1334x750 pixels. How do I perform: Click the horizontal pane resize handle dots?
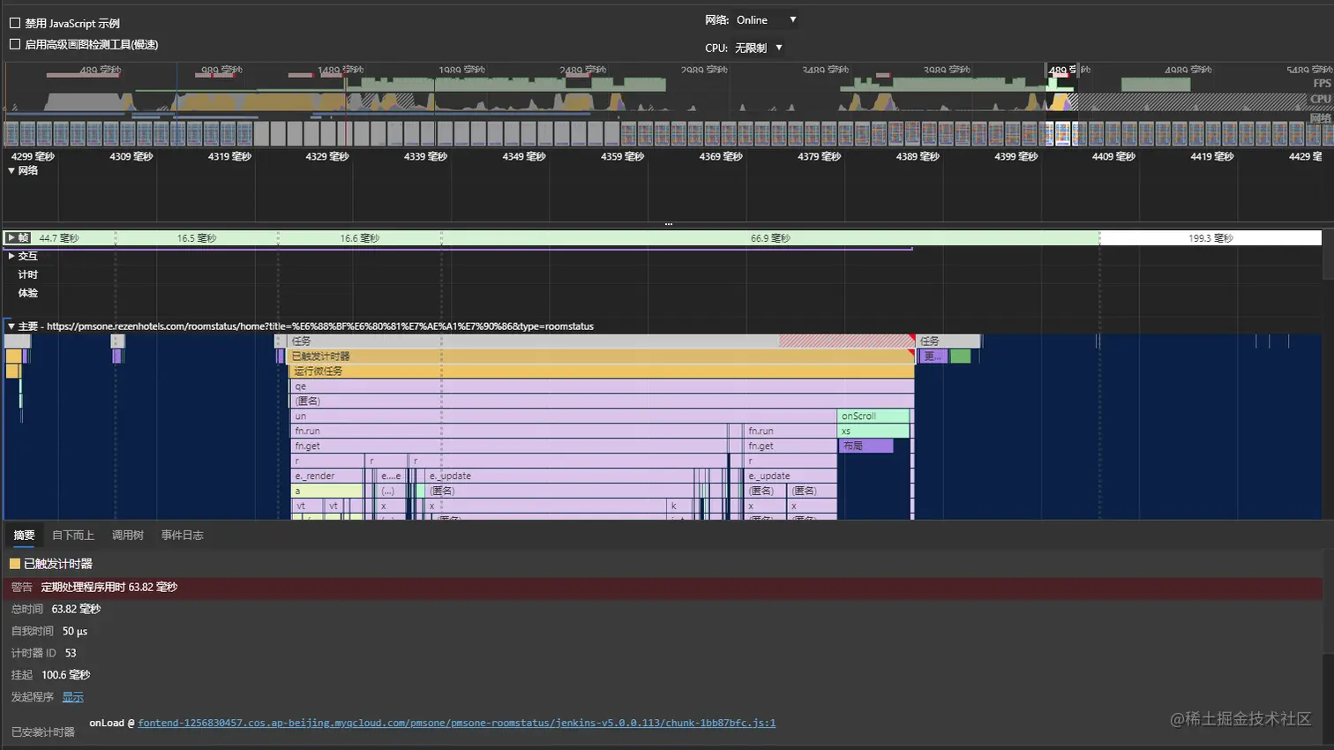click(x=669, y=224)
